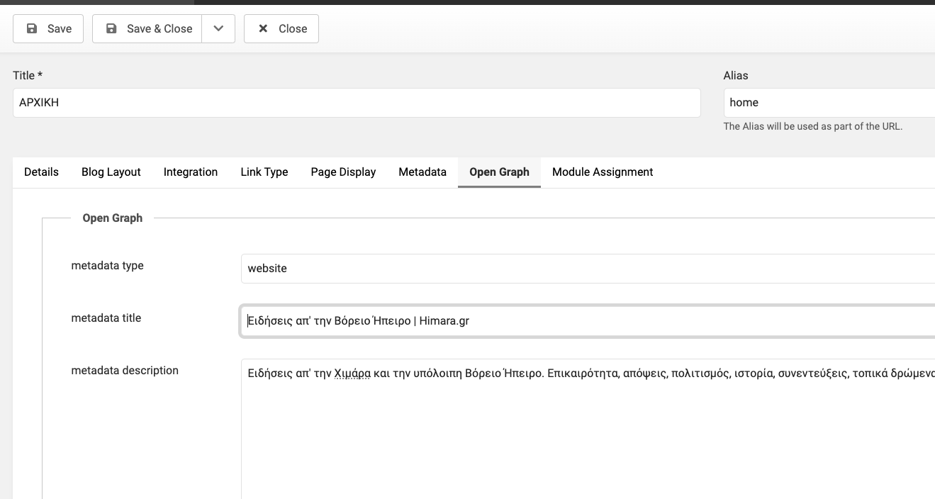Click the floppy disk icon on Save
This screenshot has width=935, height=499.
point(32,29)
